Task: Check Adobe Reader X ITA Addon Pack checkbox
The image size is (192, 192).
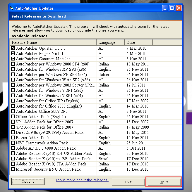Action: [x=13, y=164]
